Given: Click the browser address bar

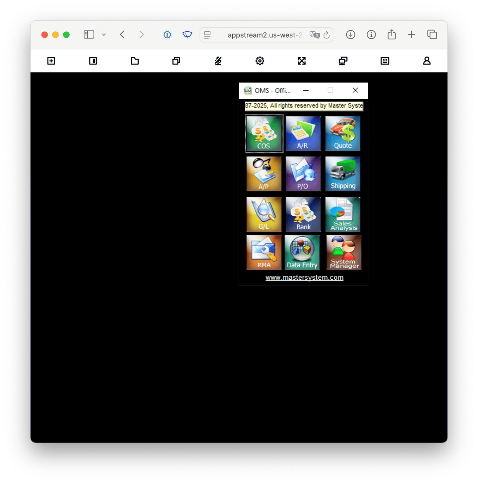Looking at the screenshot, I should click(x=266, y=34).
